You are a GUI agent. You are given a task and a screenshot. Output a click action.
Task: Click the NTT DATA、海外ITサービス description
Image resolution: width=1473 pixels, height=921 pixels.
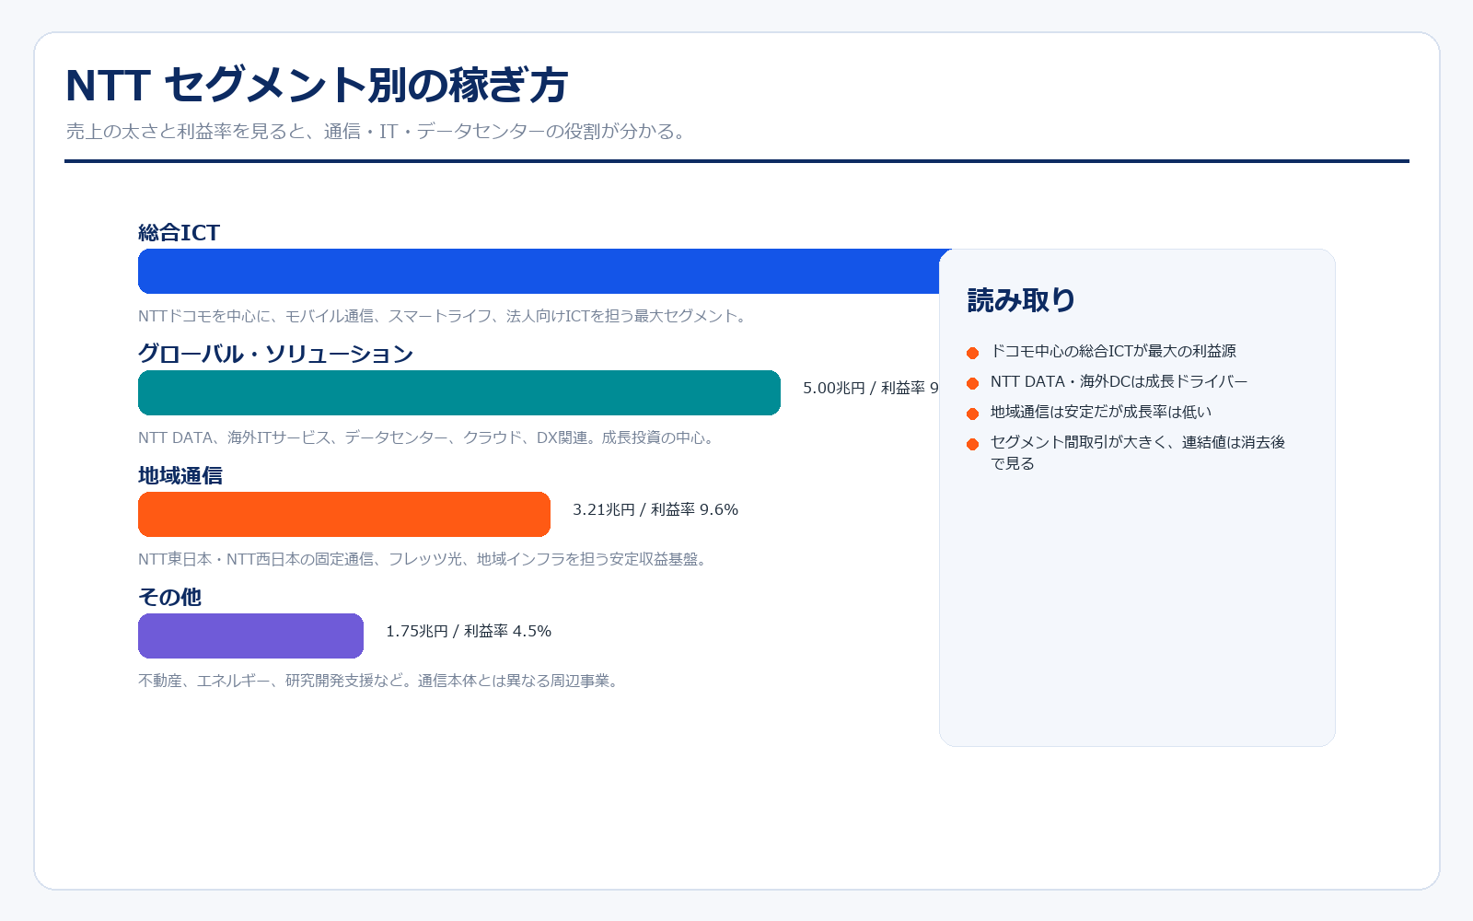428,437
